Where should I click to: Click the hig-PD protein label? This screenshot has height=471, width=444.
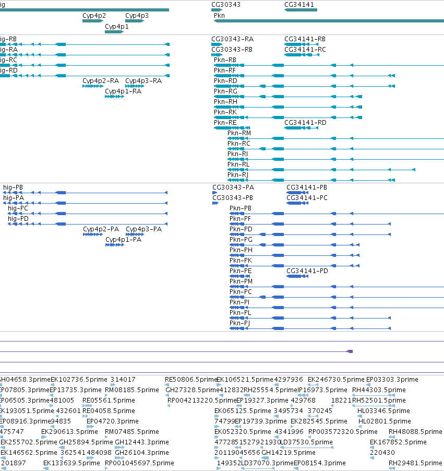(x=18, y=219)
